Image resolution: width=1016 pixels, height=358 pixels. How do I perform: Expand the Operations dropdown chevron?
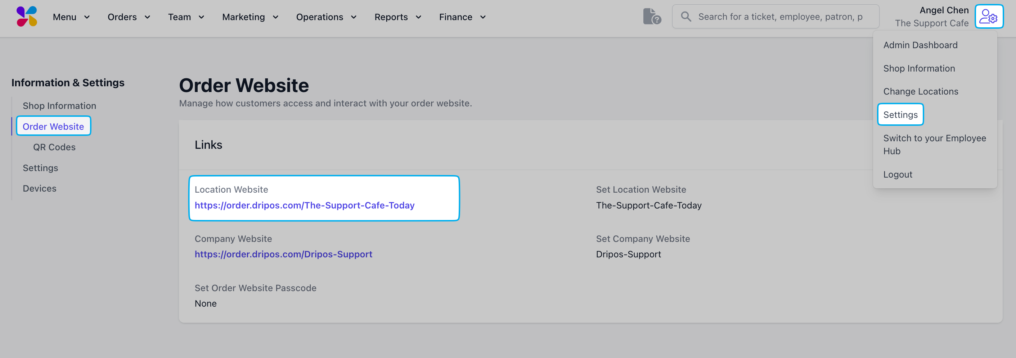tap(354, 17)
